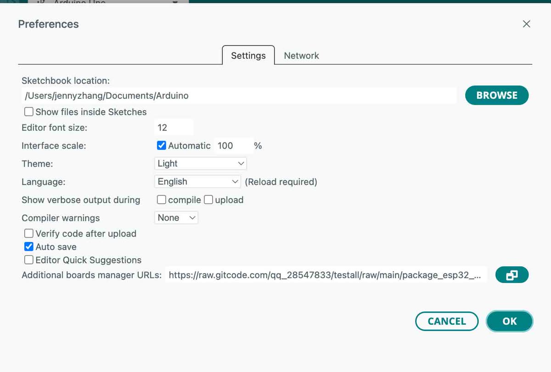Screen dimensions: 551x372
Task: Enable Show files inside Sketches checkbox
Action: click(x=29, y=112)
